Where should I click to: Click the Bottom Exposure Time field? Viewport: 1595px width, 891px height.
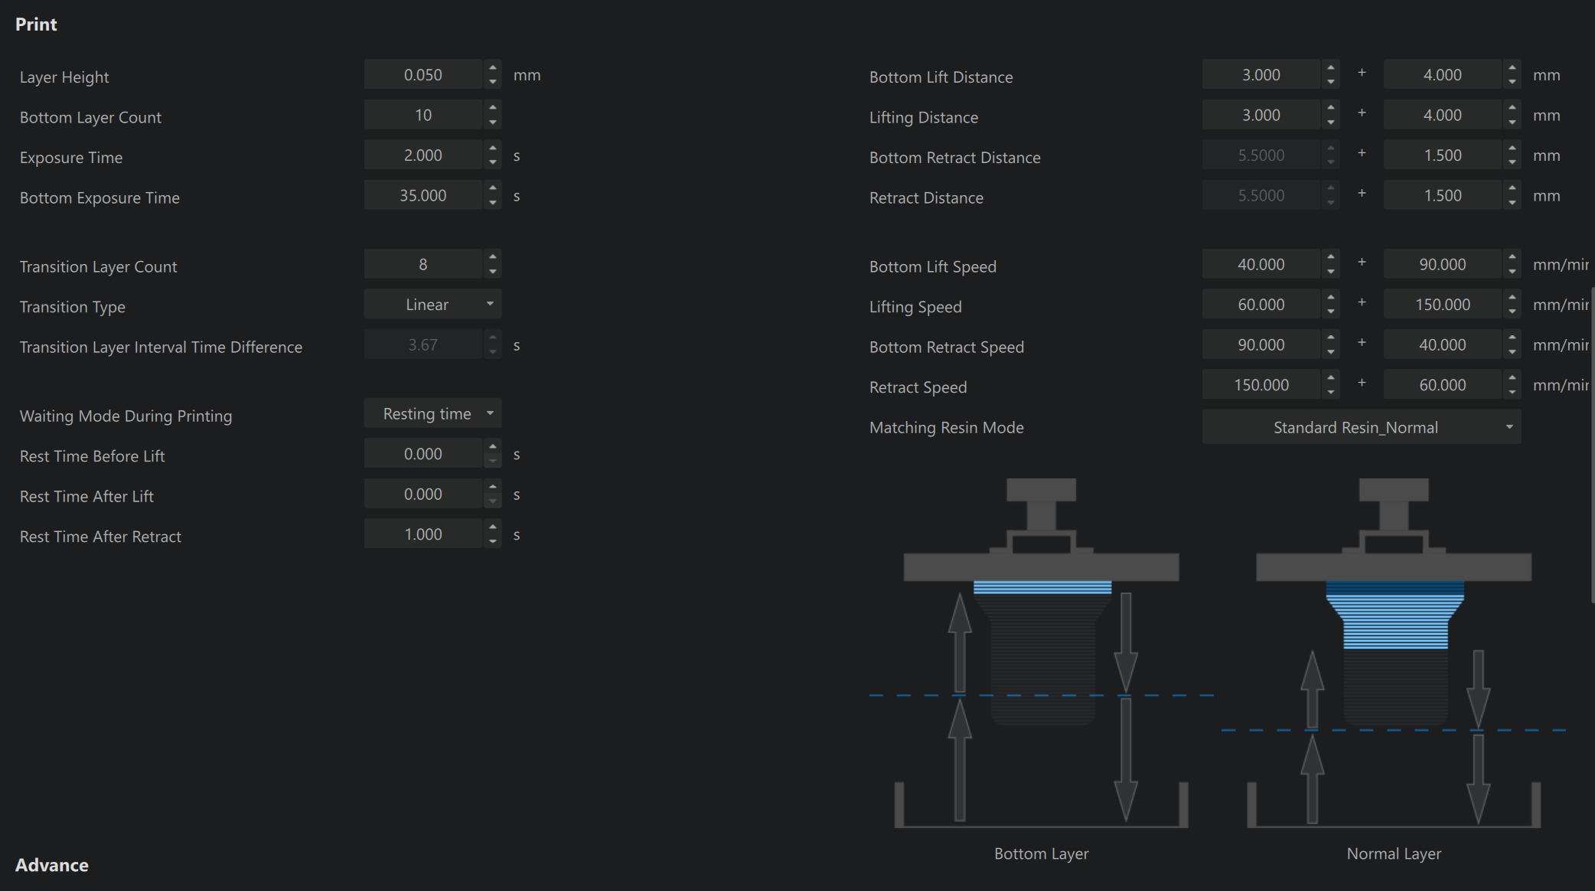pyautogui.click(x=423, y=196)
